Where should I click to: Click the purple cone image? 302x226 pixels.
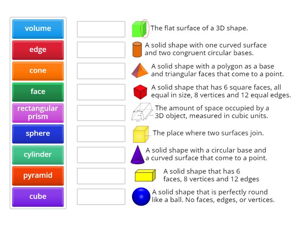pyautogui.click(x=139, y=154)
